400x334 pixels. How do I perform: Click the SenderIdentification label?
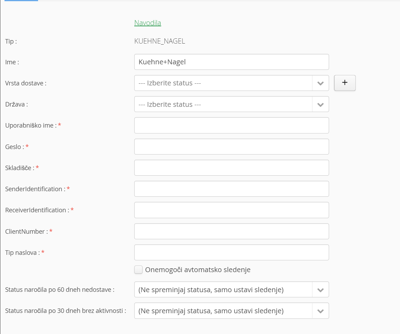click(x=35, y=189)
